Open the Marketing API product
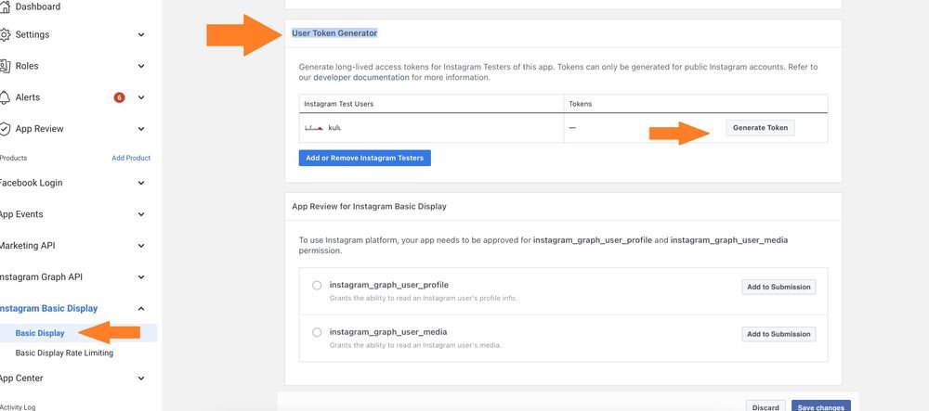Viewport: 929px width, 411px height. pyautogui.click(x=27, y=246)
